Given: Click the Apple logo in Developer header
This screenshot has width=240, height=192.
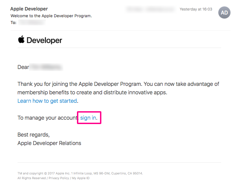Looking at the screenshot, I should point(21,39).
